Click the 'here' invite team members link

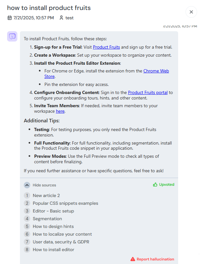(60, 111)
